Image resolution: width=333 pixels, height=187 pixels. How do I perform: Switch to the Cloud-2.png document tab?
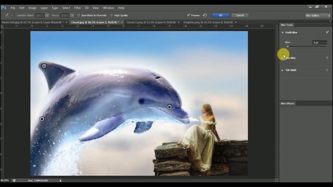(x=151, y=22)
